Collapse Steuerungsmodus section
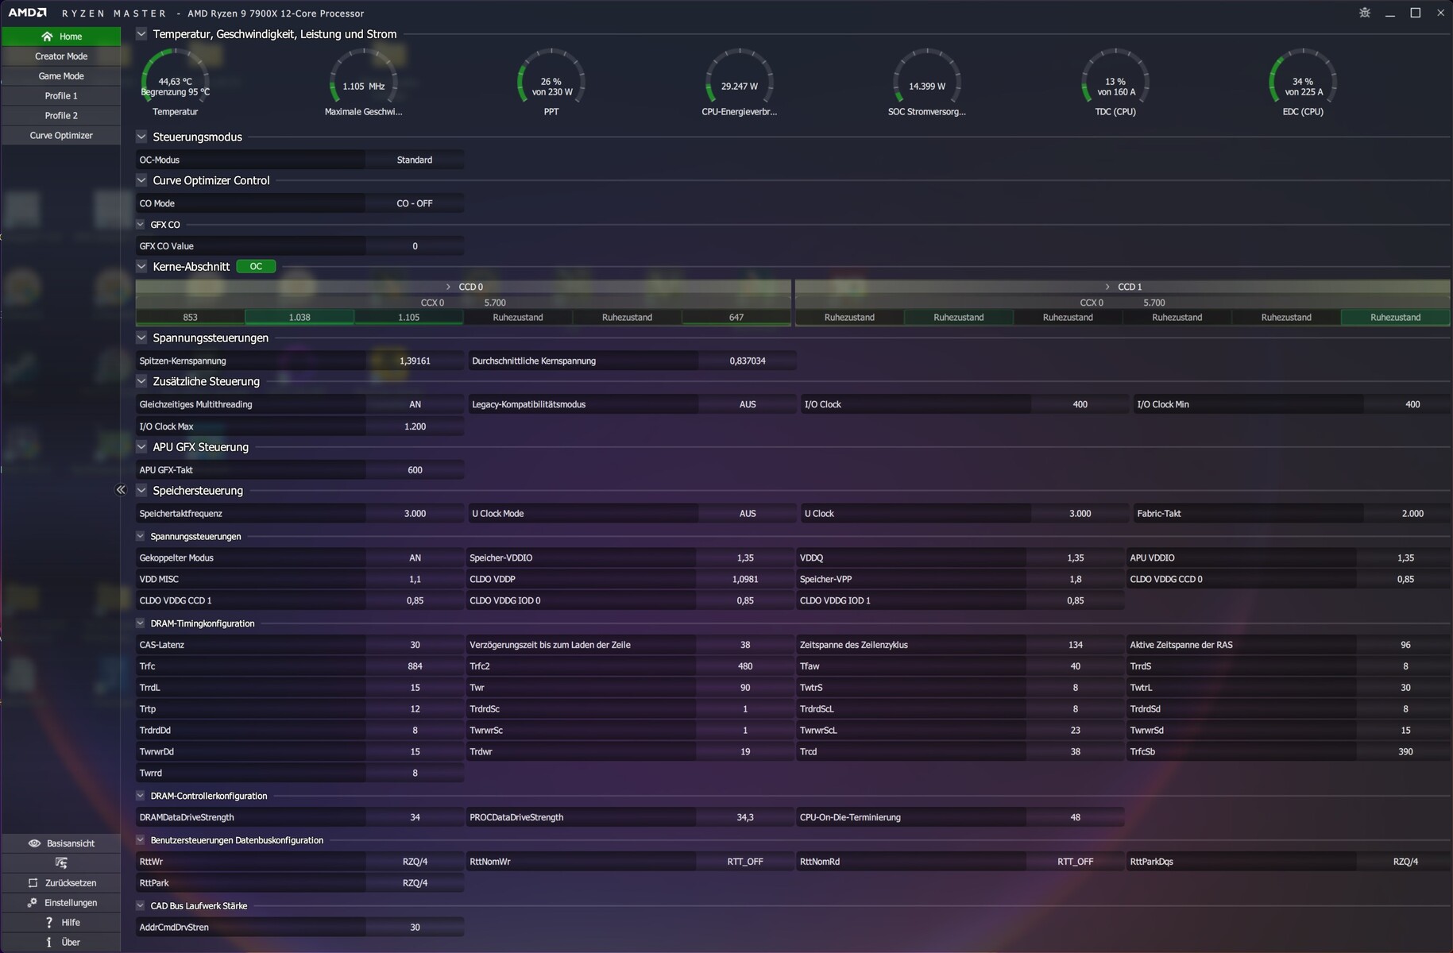 [141, 137]
